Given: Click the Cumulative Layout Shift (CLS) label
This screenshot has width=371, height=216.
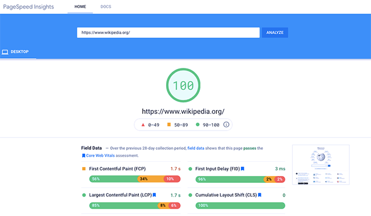Looking at the screenshot, I should click(226, 195).
